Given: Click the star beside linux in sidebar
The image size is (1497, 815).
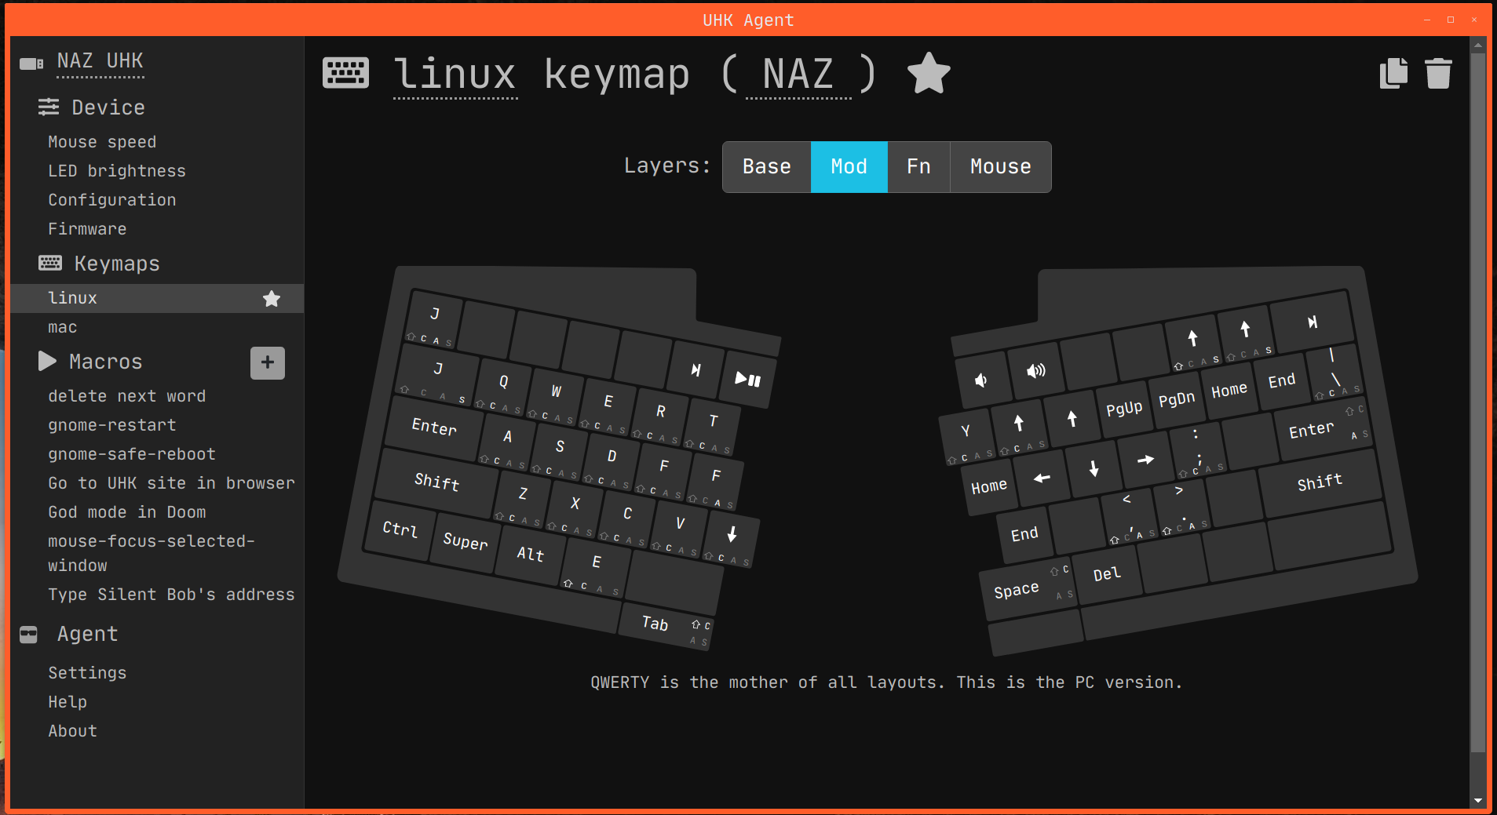Looking at the screenshot, I should 272,298.
